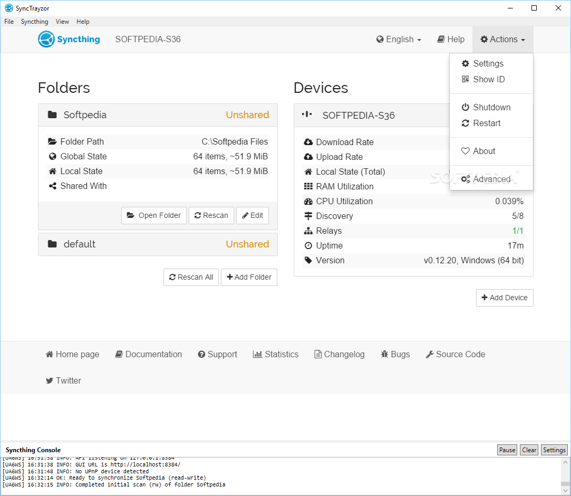Viewport: 571px width, 496px height.
Task: Click the Restart refresh icon
Action: coord(466,123)
